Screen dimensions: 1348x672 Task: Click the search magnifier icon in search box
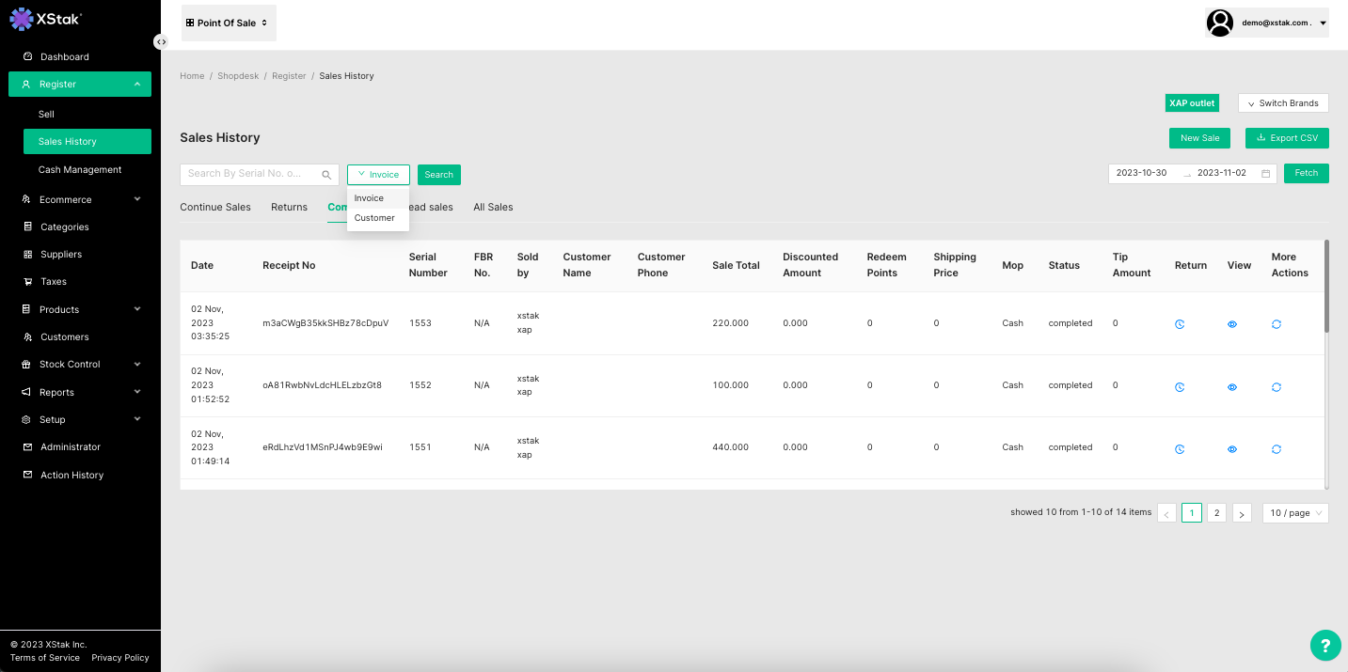(x=326, y=175)
